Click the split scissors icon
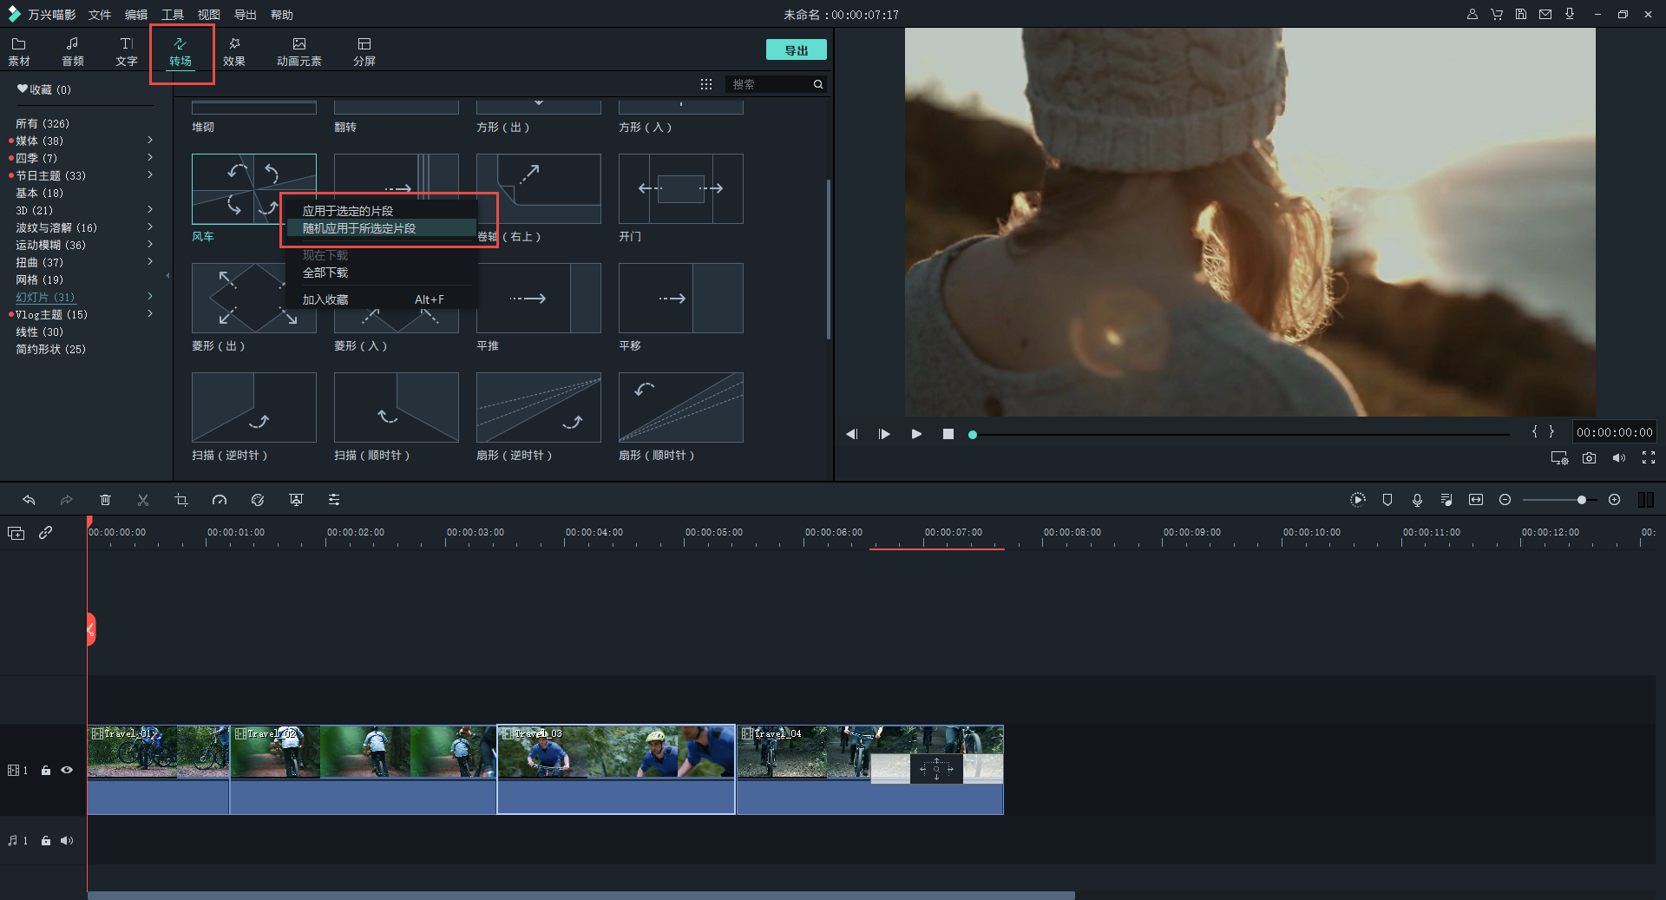 click(143, 500)
